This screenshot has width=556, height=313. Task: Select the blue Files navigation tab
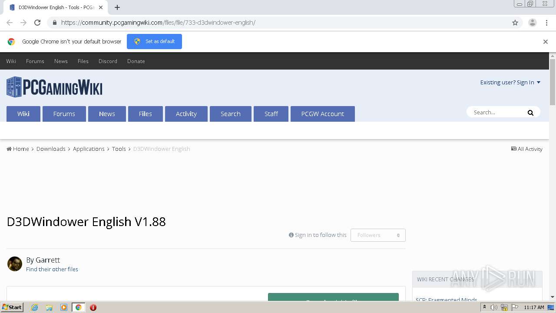pos(146,114)
